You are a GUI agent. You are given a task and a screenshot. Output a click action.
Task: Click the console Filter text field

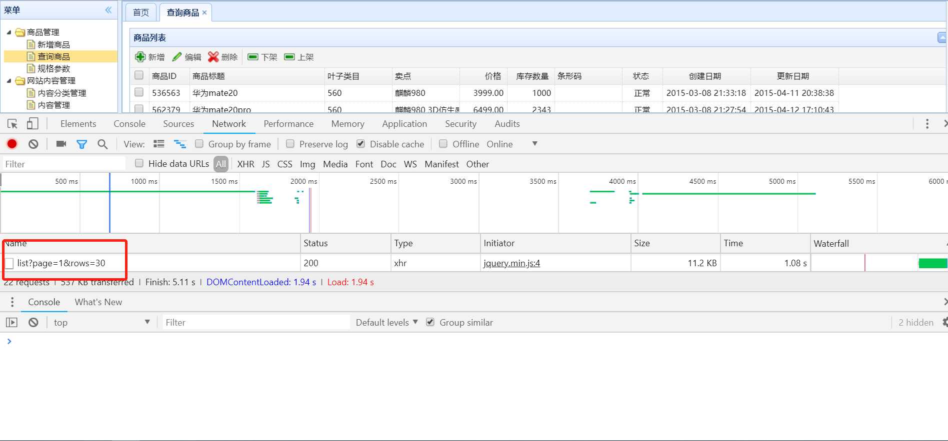256,323
